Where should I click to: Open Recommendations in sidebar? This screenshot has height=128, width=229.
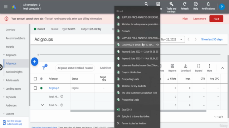[x=15, y=38]
